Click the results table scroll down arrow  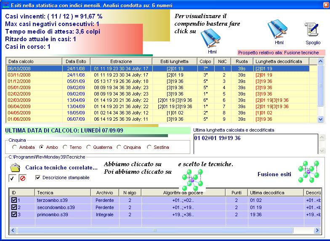(320, 119)
